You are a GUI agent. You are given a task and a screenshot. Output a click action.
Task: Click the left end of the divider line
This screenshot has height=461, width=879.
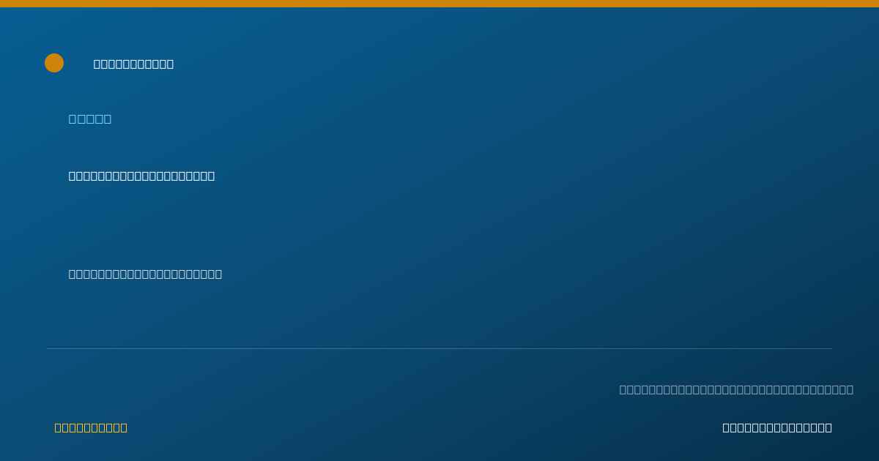coord(48,348)
